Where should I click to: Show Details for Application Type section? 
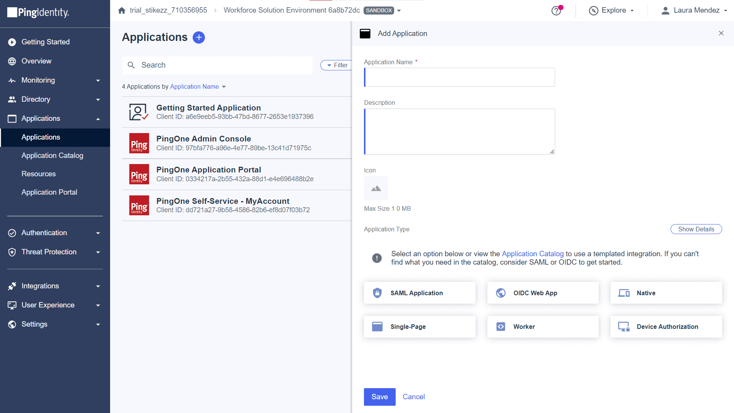pyautogui.click(x=696, y=229)
